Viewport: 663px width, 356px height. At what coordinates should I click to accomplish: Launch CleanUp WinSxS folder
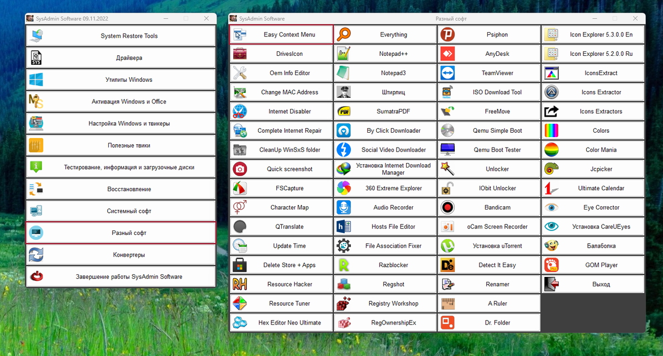[281, 149]
